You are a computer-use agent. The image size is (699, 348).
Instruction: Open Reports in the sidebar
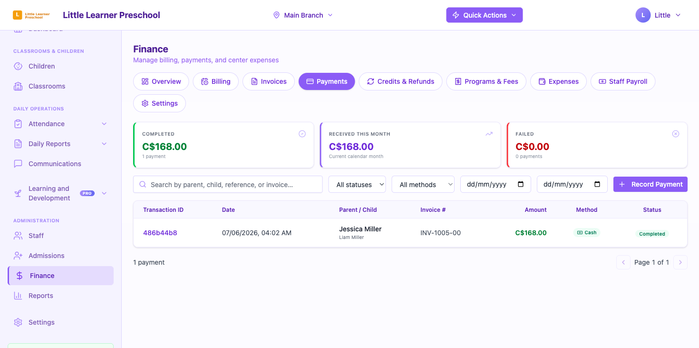[60, 296]
